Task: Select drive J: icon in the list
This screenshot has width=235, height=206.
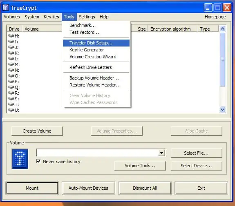Action: (11, 47)
